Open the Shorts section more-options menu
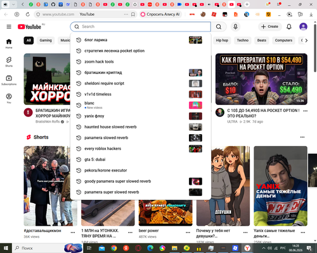This screenshot has width=317, height=253. click(302, 137)
